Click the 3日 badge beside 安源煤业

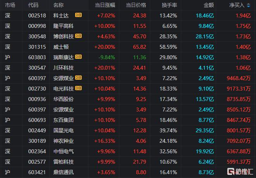click(x=78, y=78)
